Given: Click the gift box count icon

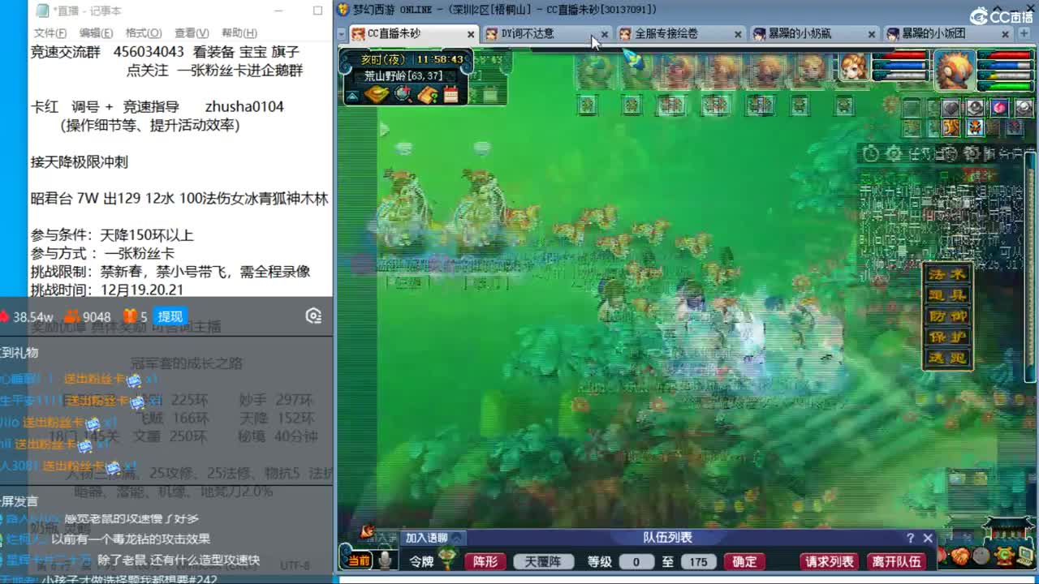Looking at the screenshot, I should pyautogui.click(x=131, y=316).
